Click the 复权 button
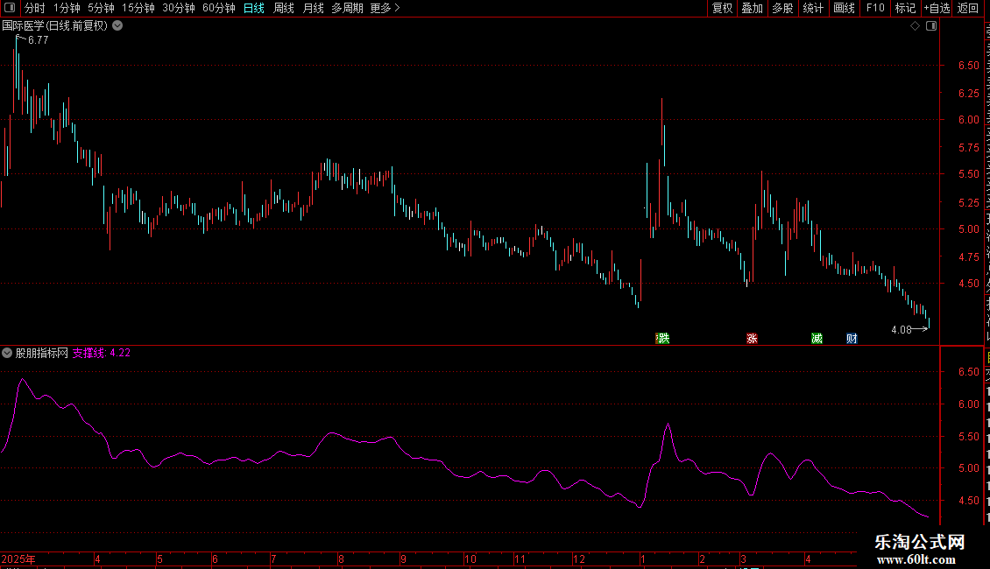 tap(722, 8)
